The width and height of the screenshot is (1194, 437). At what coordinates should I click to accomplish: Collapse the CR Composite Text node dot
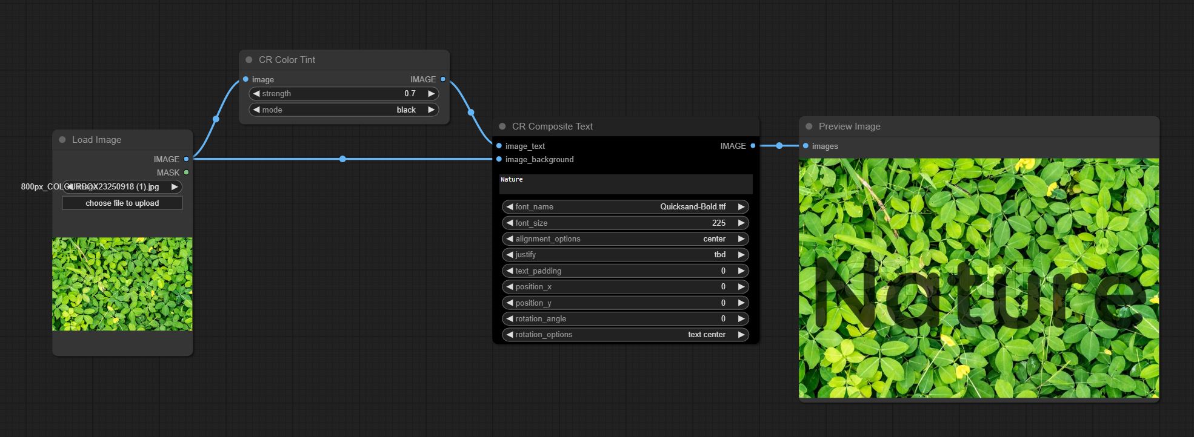click(502, 126)
